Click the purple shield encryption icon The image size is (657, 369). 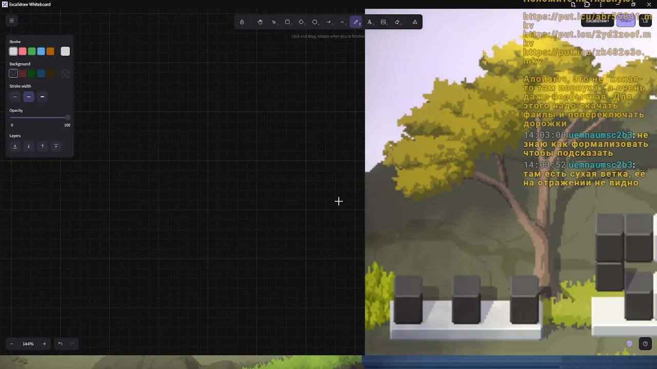click(630, 343)
